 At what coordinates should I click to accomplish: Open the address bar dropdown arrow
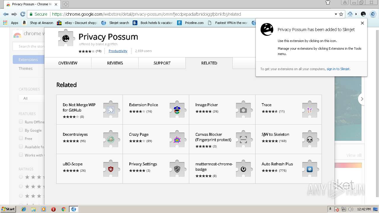click(x=336, y=14)
